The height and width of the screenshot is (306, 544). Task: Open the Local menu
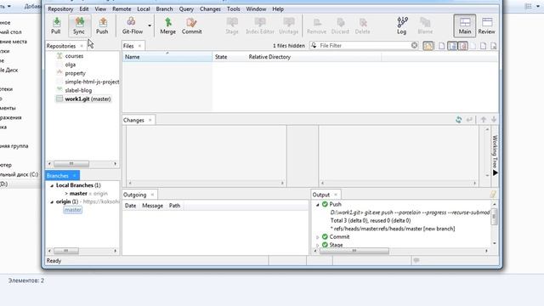point(144,9)
